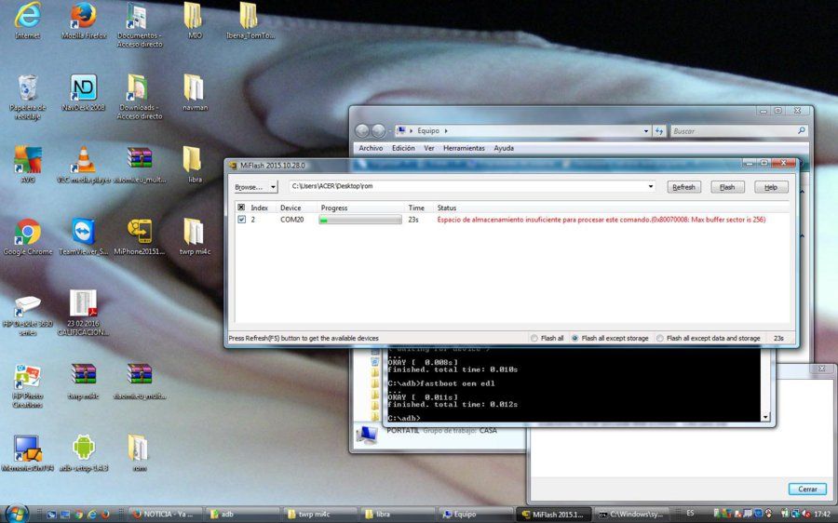Open the 23 02 2016 CALIFICACION PDF

click(x=84, y=313)
